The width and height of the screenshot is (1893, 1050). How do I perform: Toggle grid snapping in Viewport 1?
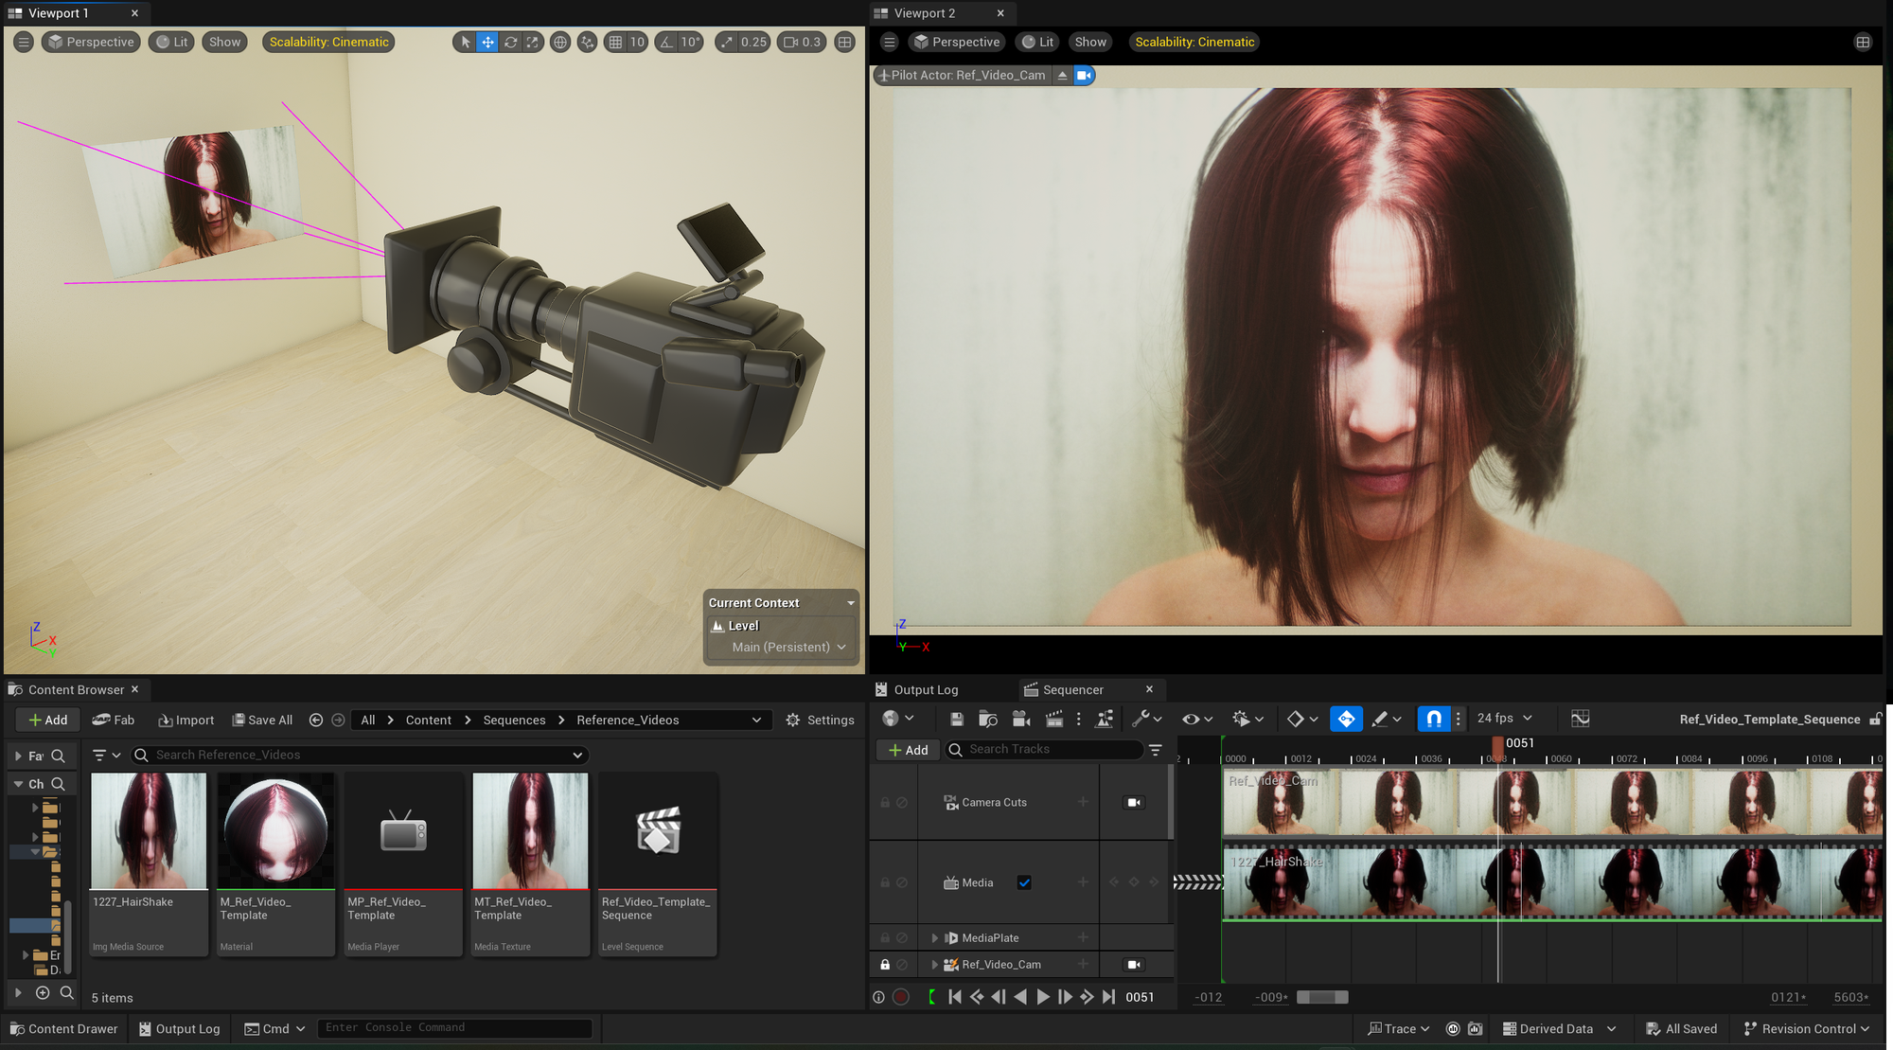615,42
